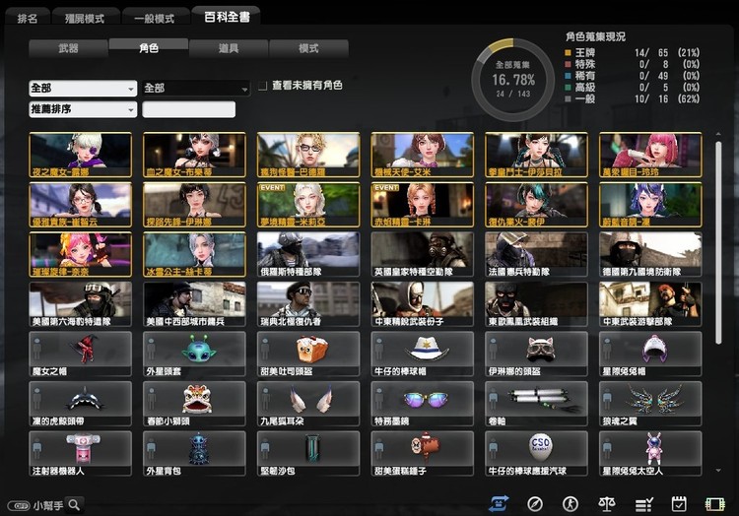739x516 pixels.
Task: Open the compass icon in bottom toolbar
Action: (535, 503)
